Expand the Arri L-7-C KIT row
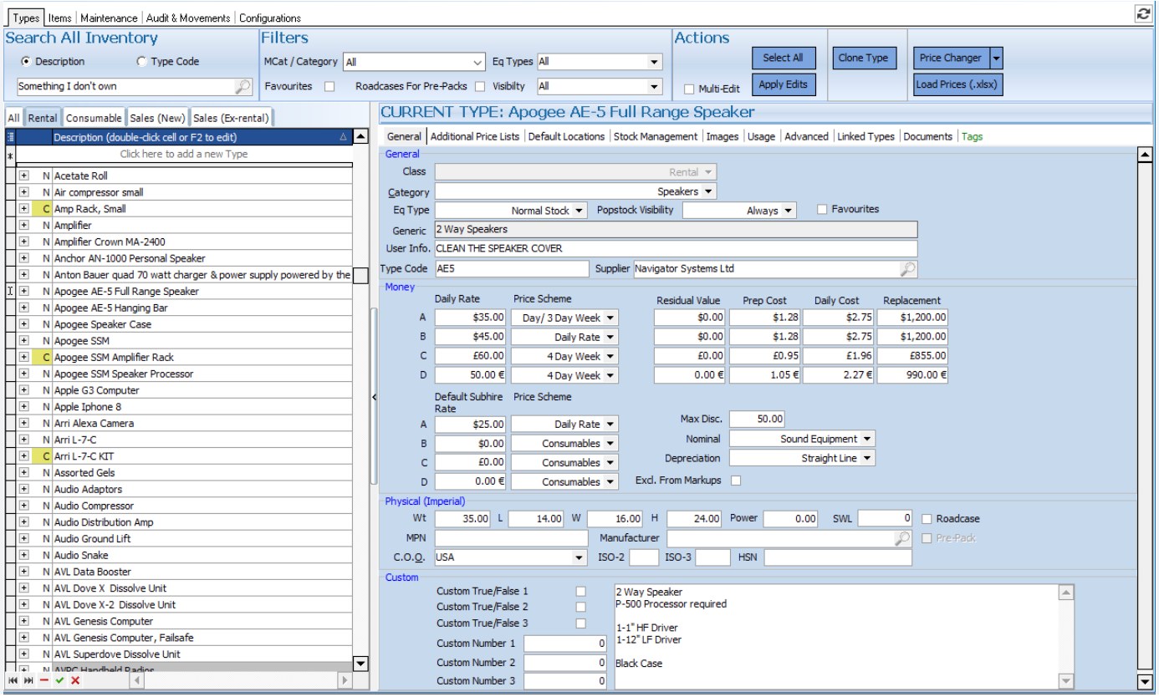This screenshot has width=1159, height=697. [x=24, y=456]
